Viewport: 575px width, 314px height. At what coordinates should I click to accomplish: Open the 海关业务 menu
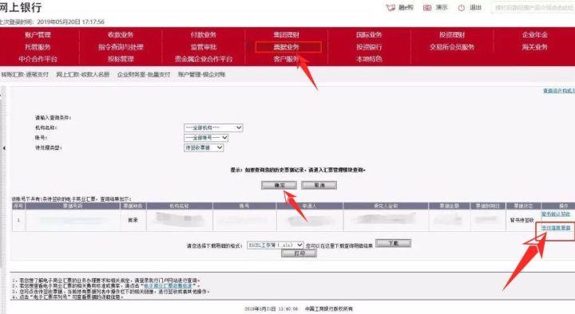pyautogui.click(x=534, y=47)
